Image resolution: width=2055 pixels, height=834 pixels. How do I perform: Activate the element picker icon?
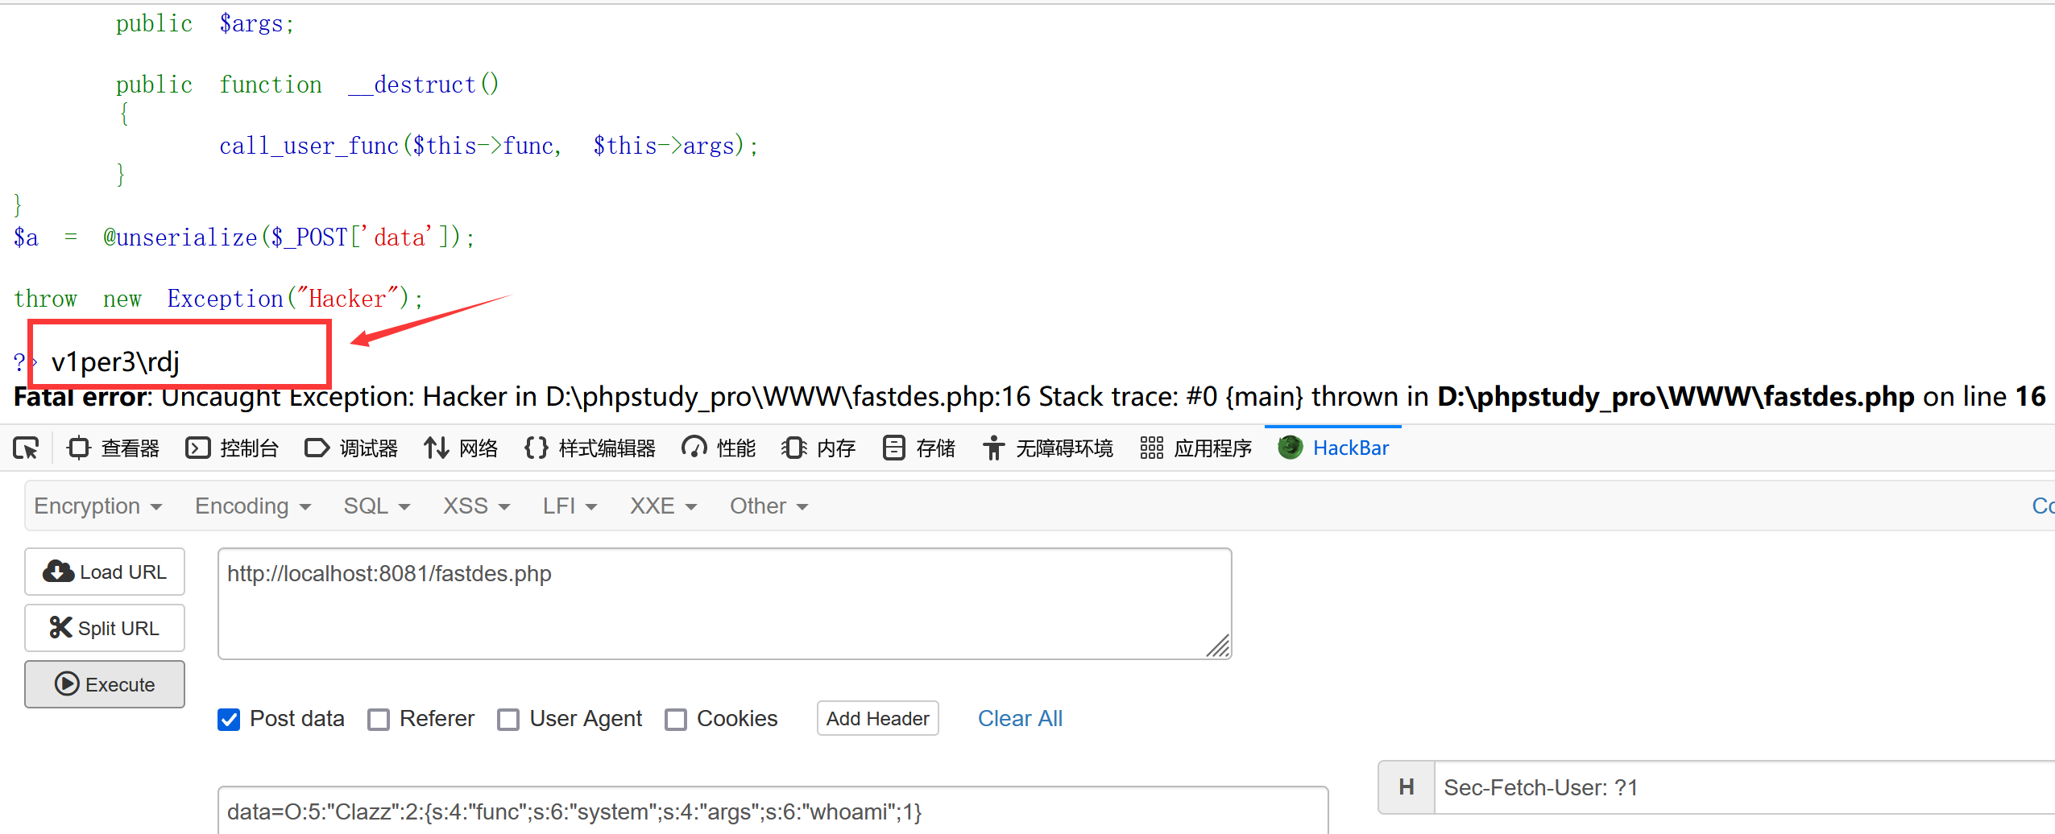click(26, 448)
